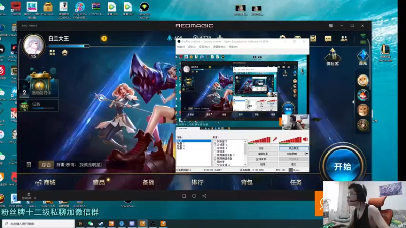Click the third friend avatar on right sidebar

(363, 110)
